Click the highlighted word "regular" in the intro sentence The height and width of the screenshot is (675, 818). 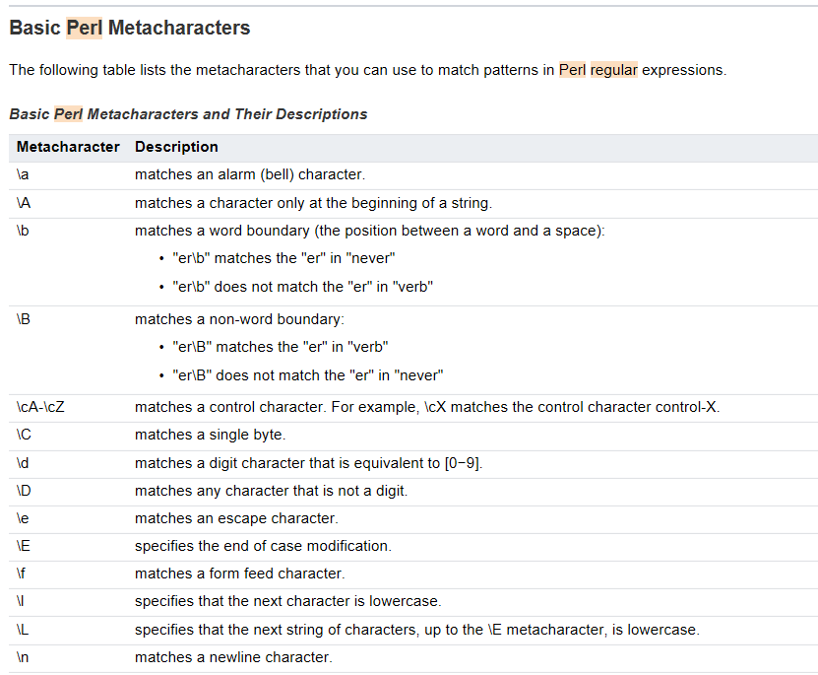613,70
